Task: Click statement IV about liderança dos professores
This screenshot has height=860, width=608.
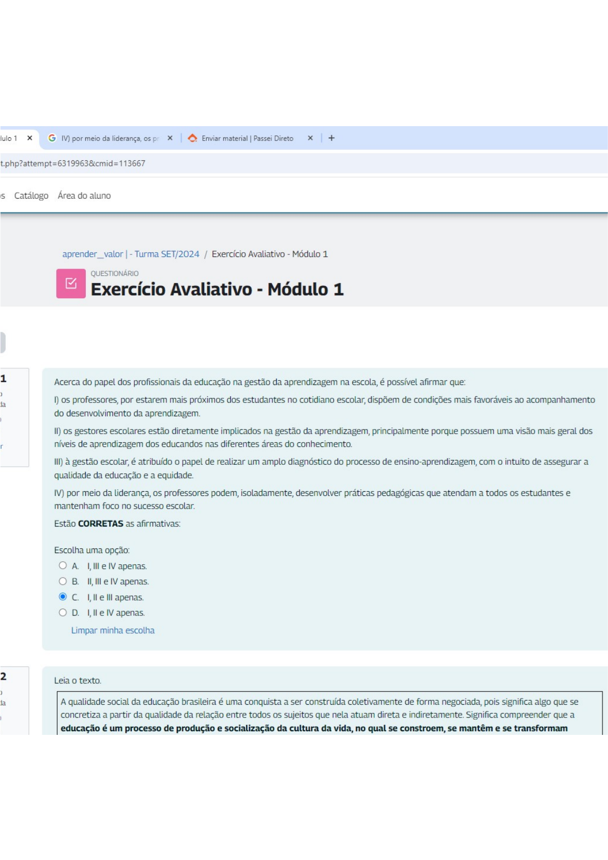Action: [x=312, y=499]
